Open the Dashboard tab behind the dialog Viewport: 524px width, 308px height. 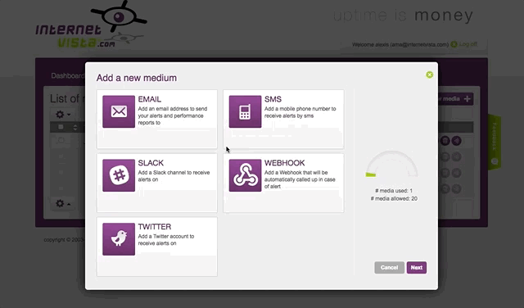[67, 76]
